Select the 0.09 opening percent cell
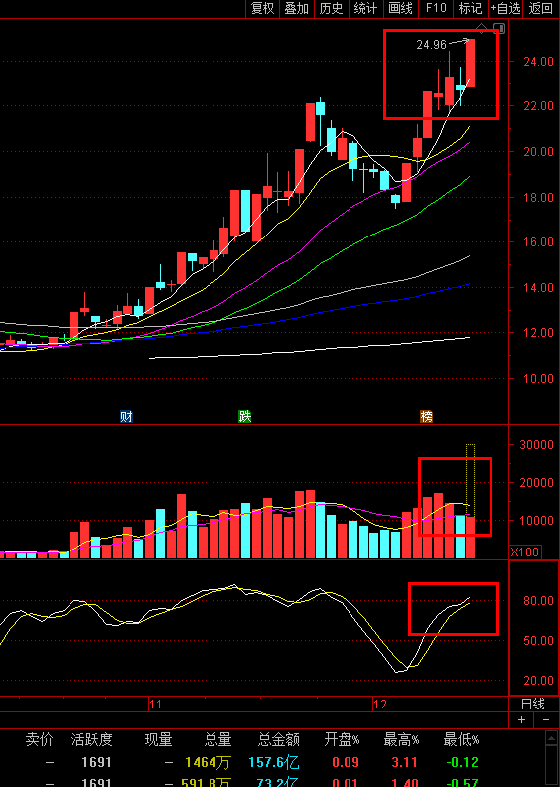Image resolution: width=560 pixels, height=787 pixels. point(346,763)
